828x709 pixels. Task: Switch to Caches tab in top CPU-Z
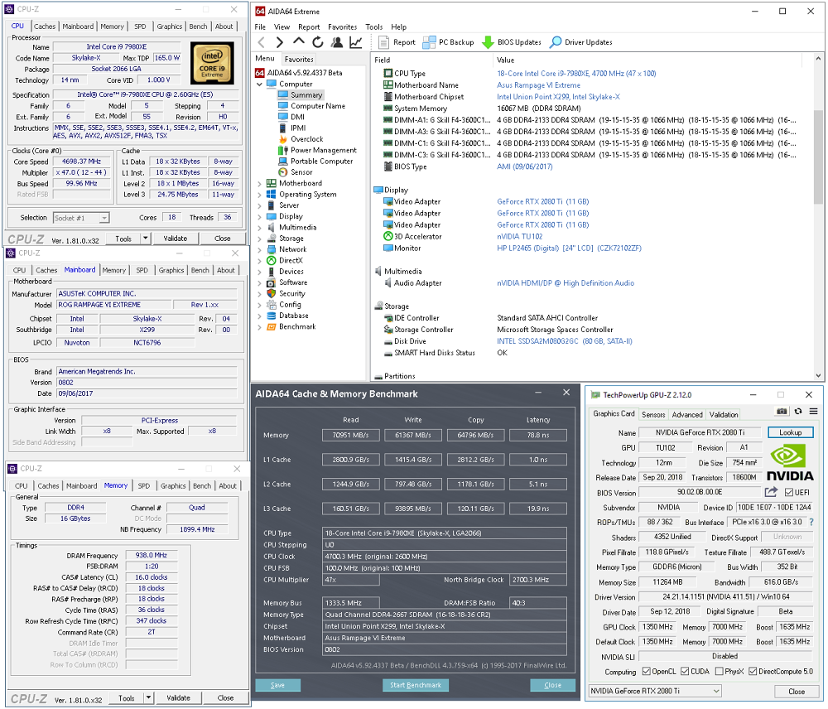(x=45, y=27)
